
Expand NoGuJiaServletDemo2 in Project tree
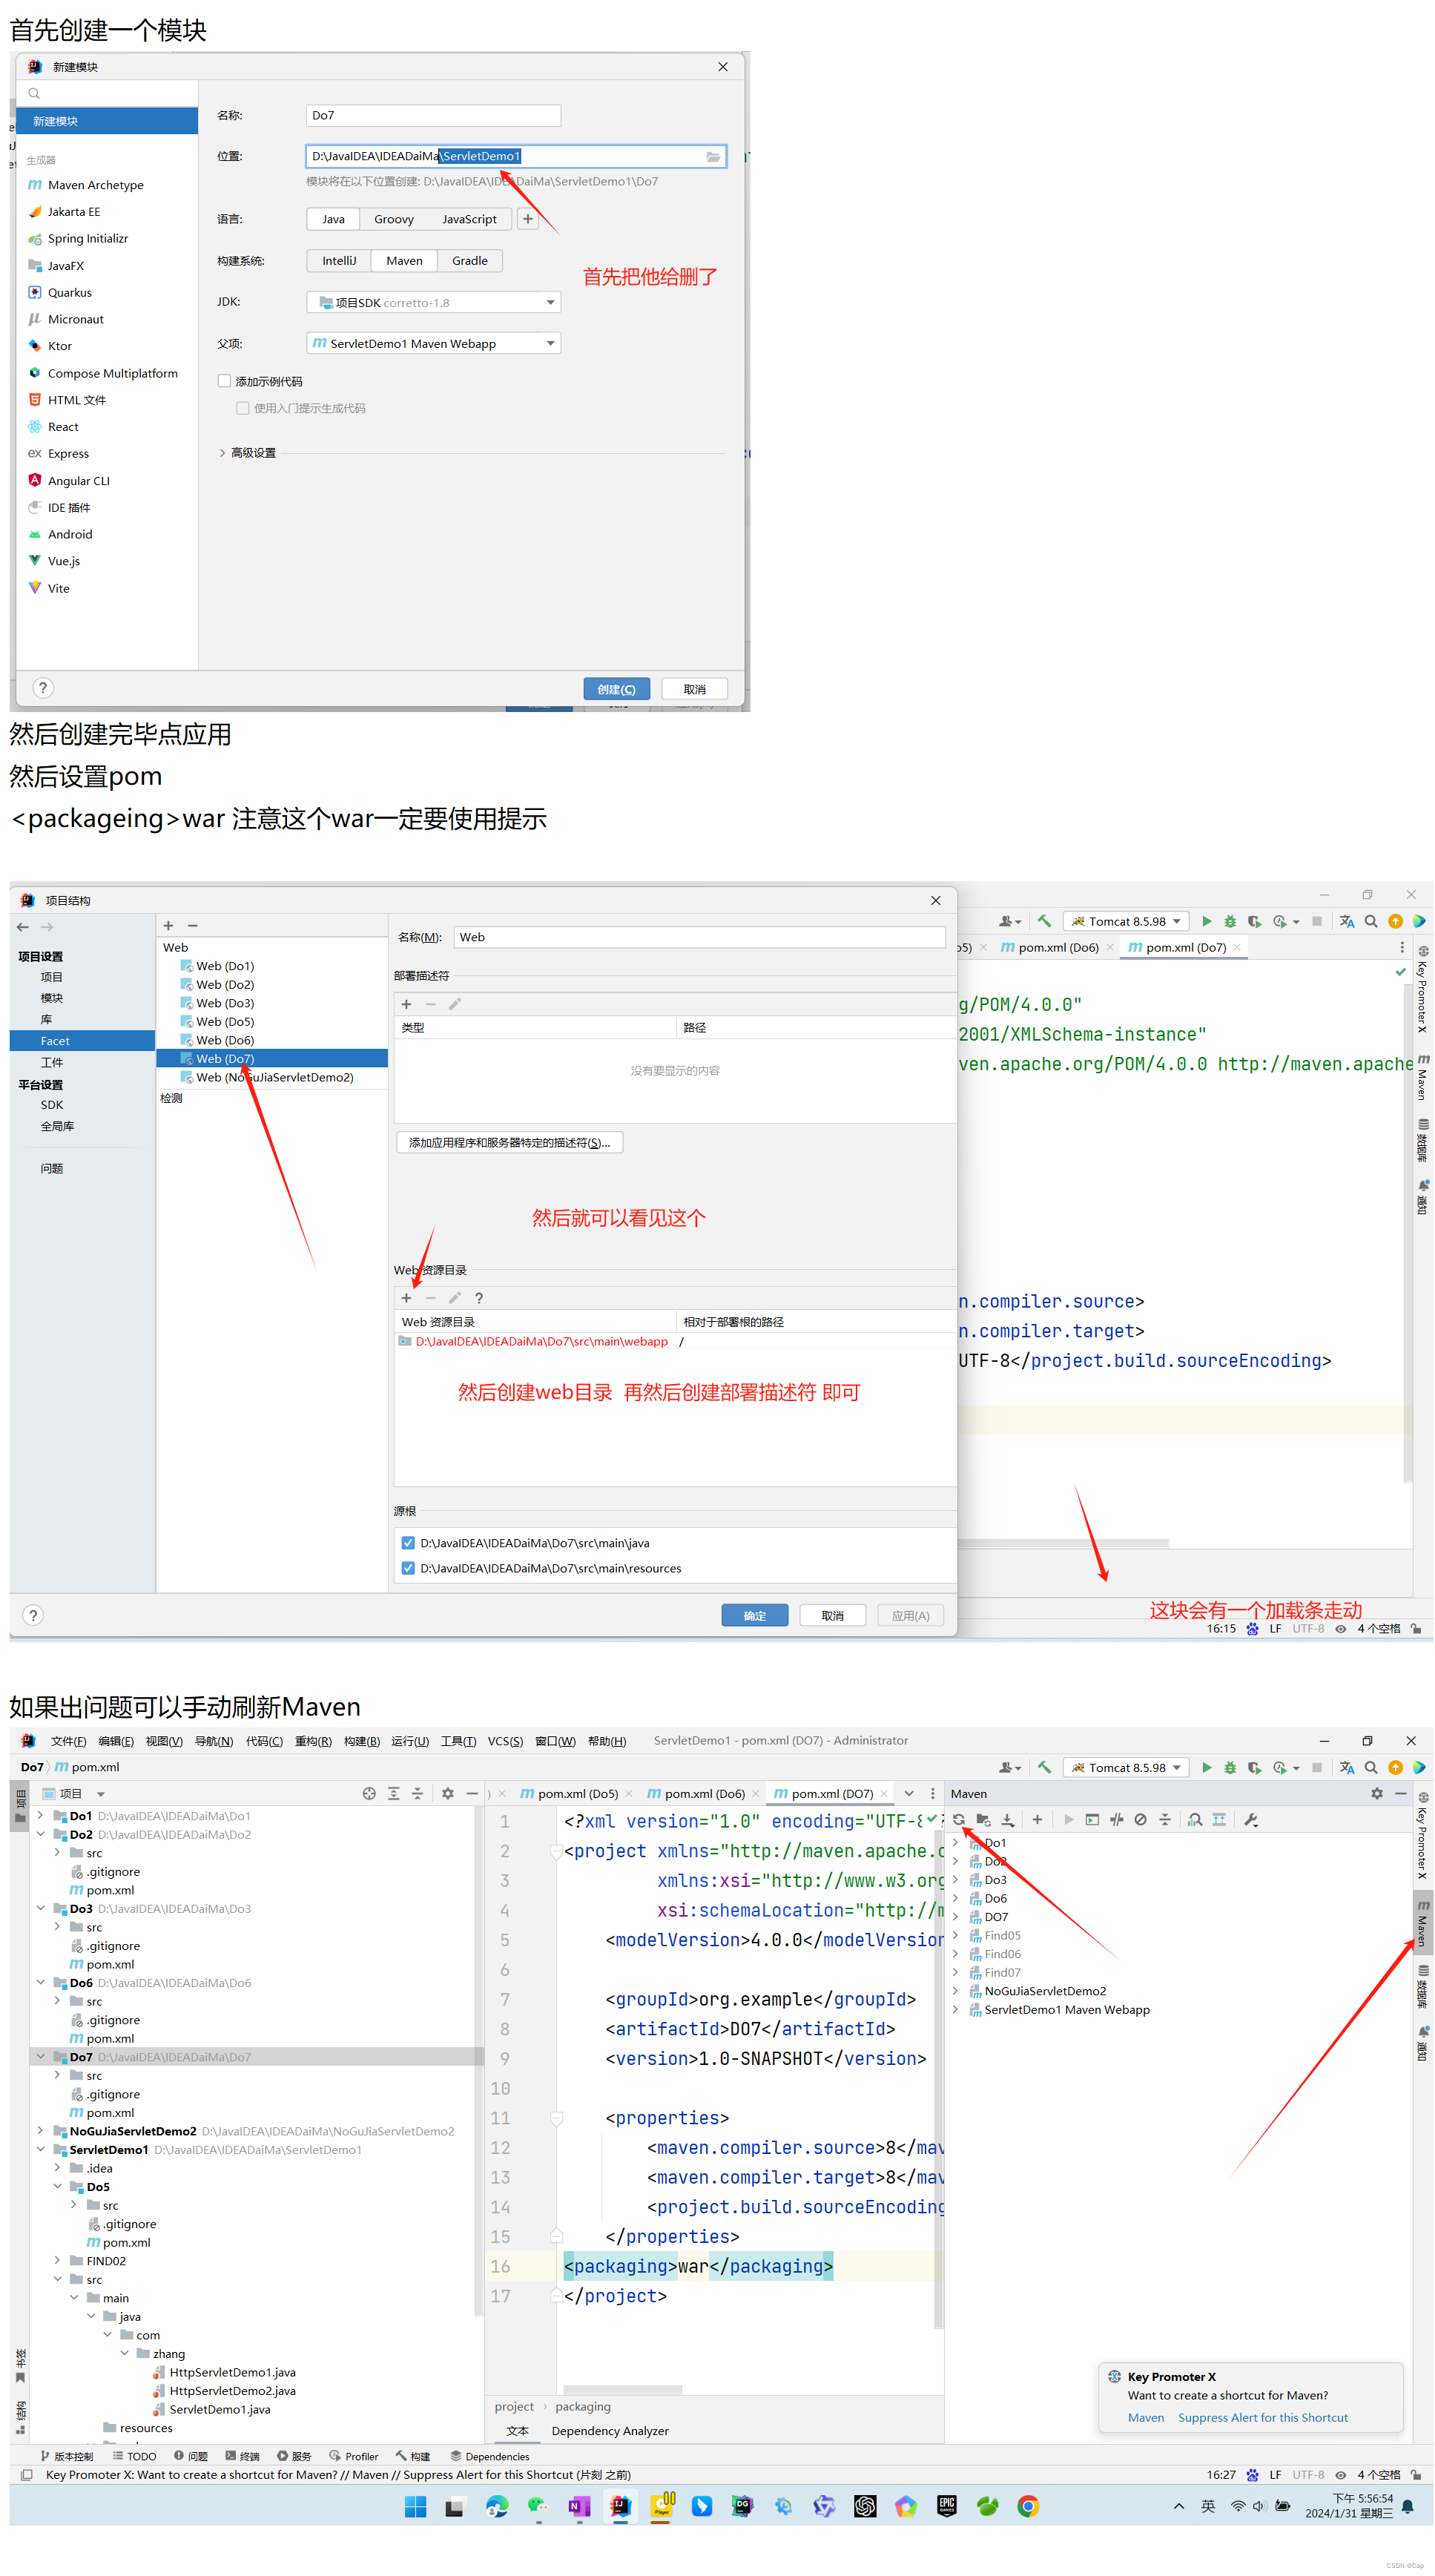click(41, 2131)
